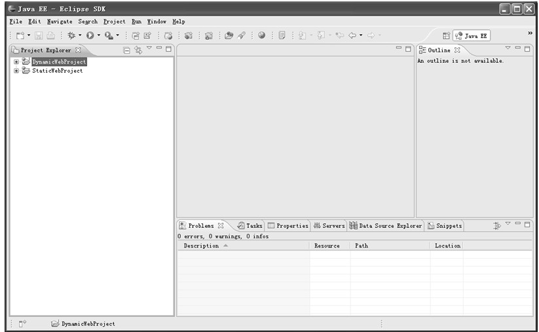
Task: Open the Search menu
Action: [x=88, y=22]
